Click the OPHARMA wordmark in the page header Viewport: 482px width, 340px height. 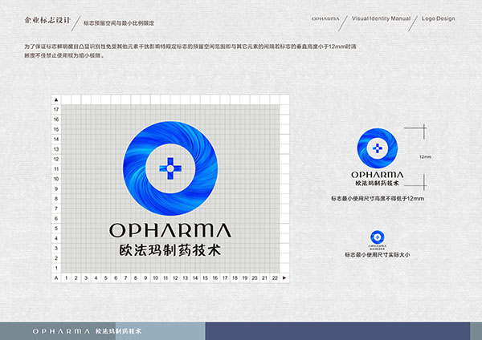pyautogui.click(x=325, y=18)
